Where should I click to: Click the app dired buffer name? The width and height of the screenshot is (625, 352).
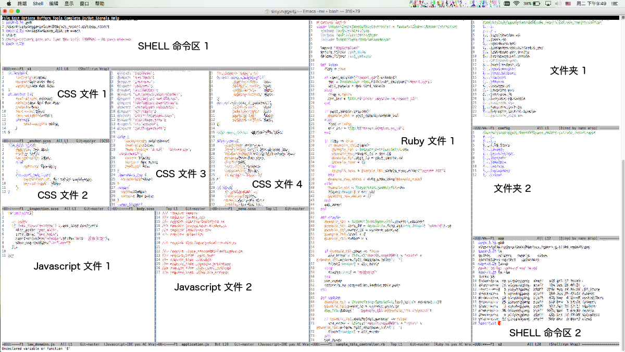click(501, 237)
